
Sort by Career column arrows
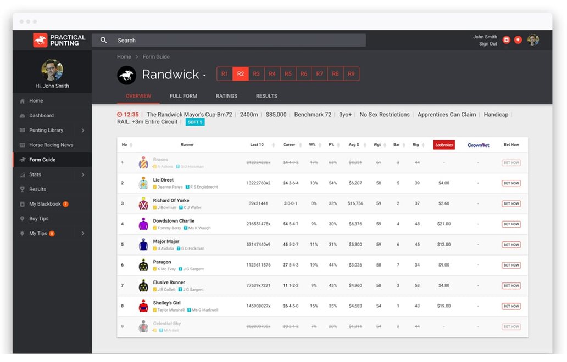(x=301, y=145)
